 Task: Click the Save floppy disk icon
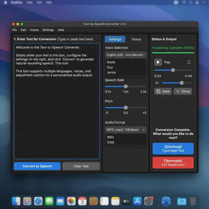(x=158, y=91)
